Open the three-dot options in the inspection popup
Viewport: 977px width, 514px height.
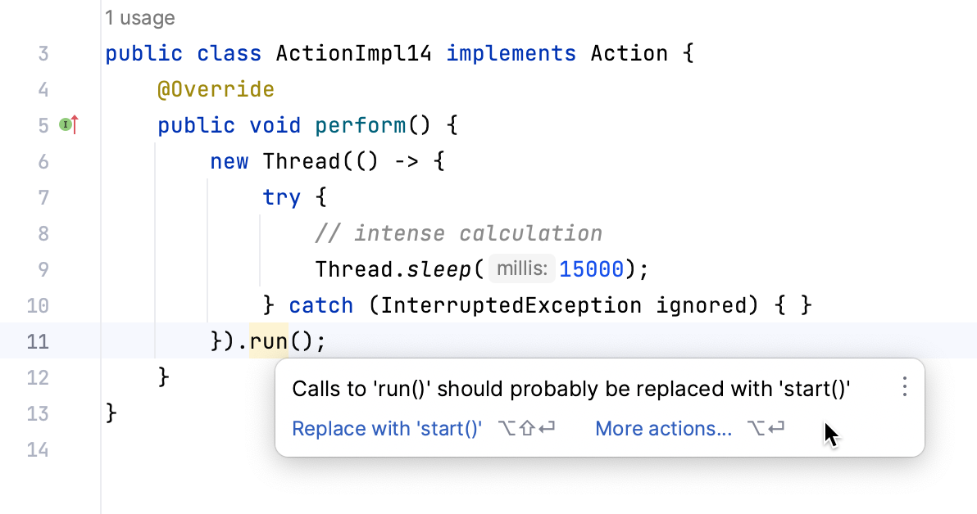pos(904,387)
